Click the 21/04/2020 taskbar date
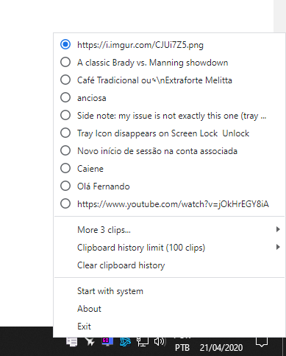 click(221, 348)
